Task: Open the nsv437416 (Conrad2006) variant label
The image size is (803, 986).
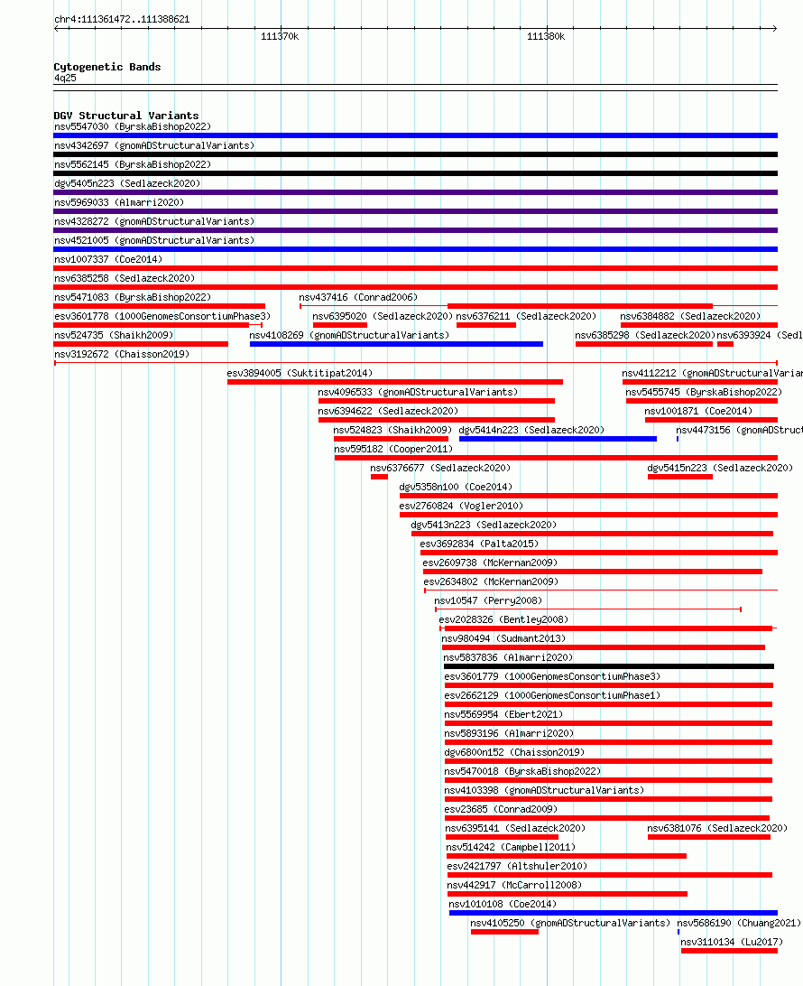Action: tap(358, 297)
